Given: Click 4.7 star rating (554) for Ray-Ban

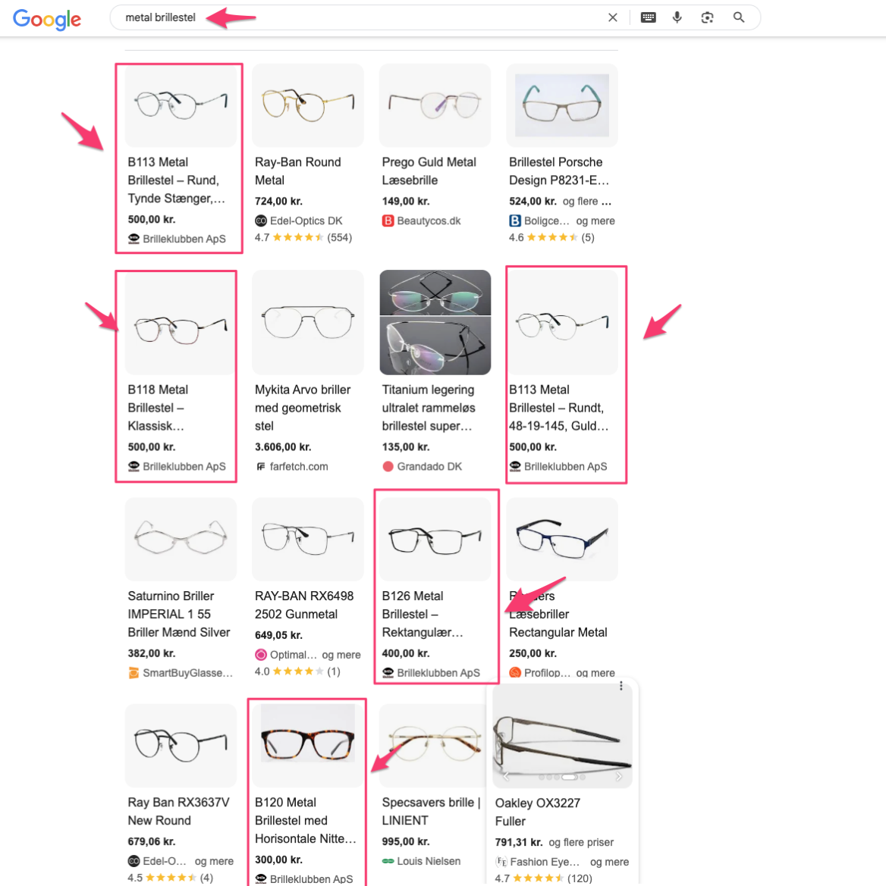Looking at the screenshot, I should [303, 237].
